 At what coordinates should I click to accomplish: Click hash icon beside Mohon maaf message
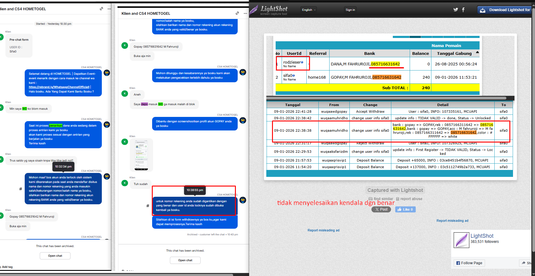(x=20, y=189)
